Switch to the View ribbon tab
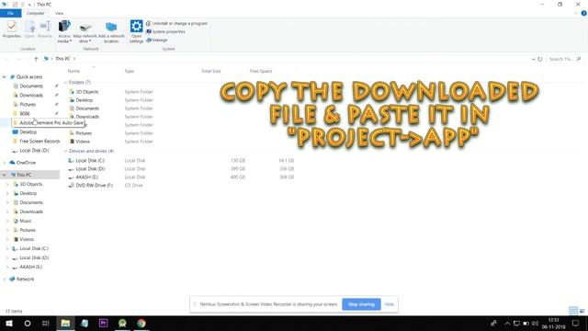Image resolution: width=588 pixels, height=331 pixels. pos(59,13)
